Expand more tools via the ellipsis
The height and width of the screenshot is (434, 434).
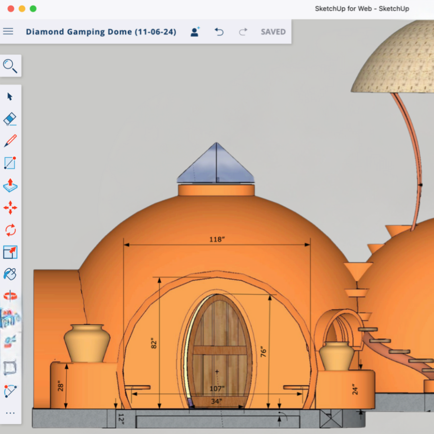pos(10,413)
